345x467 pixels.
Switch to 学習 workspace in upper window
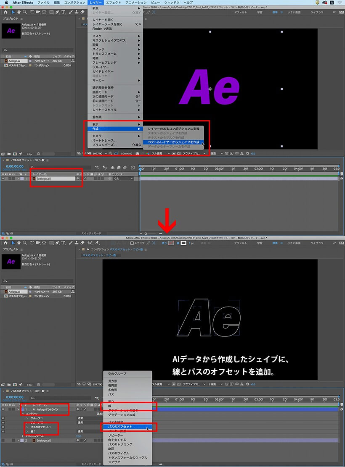(260, 12)
